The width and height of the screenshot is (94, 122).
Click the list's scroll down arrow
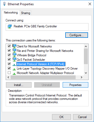pyautogui.click(x=86, y=73)
